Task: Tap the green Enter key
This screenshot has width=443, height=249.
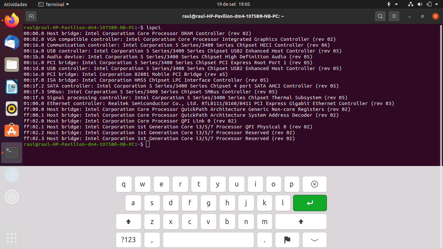Action: point(310,203)
